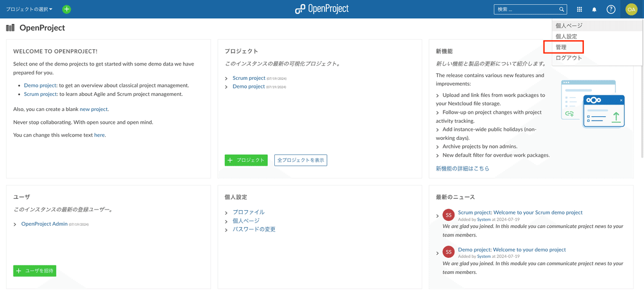Expand the Demo project news chevron
This screenshot has height=290, width=644.
pos(438,253)
